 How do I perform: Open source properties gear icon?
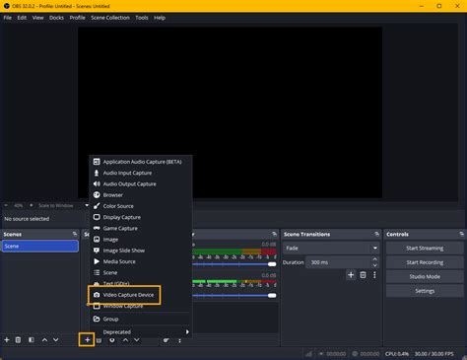coord(112,340)
